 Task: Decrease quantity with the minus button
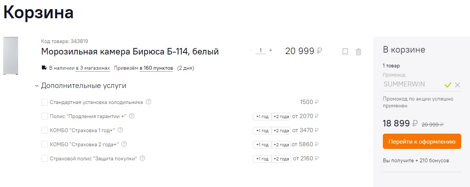pyautogui.click(x=251, y=50)
